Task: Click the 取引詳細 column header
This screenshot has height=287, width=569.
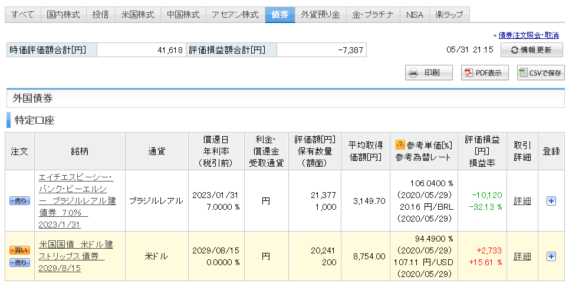Action: coord(522,151)
